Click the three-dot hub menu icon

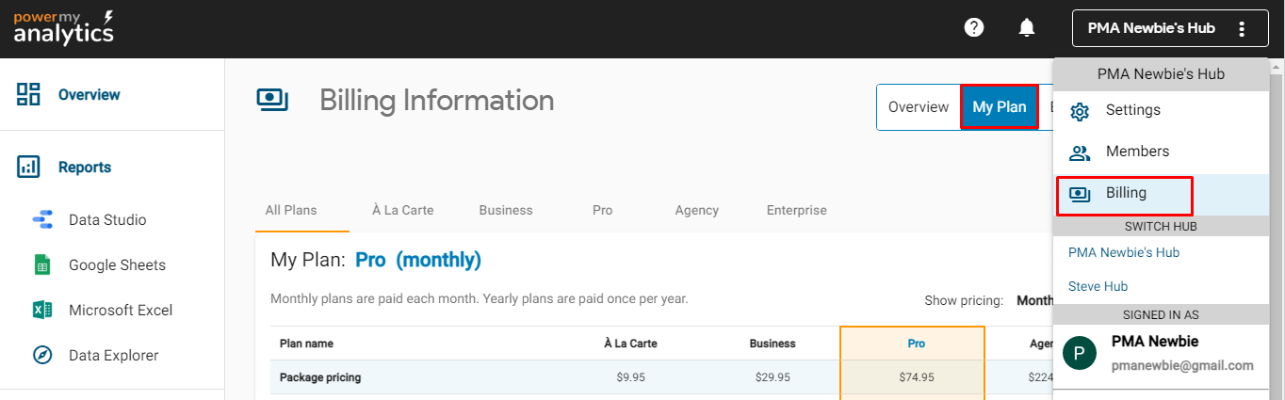point(1242,28)
